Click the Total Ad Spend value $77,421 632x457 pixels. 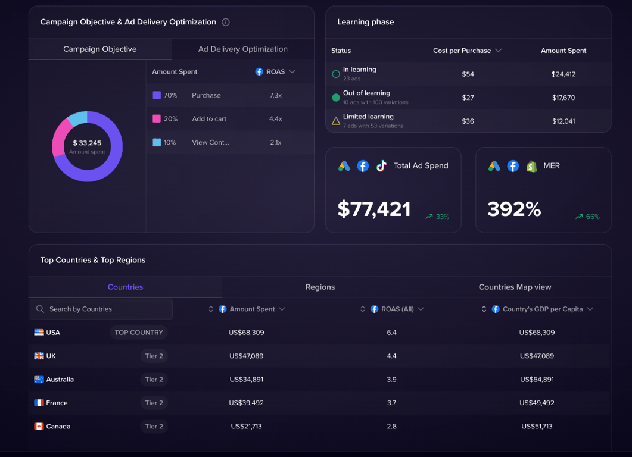[x=373, y=209]
